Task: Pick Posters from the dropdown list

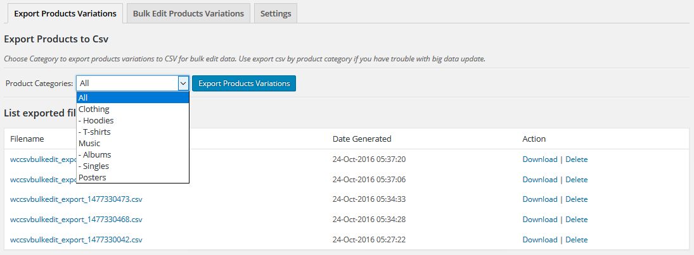Action: click(93, 177)
